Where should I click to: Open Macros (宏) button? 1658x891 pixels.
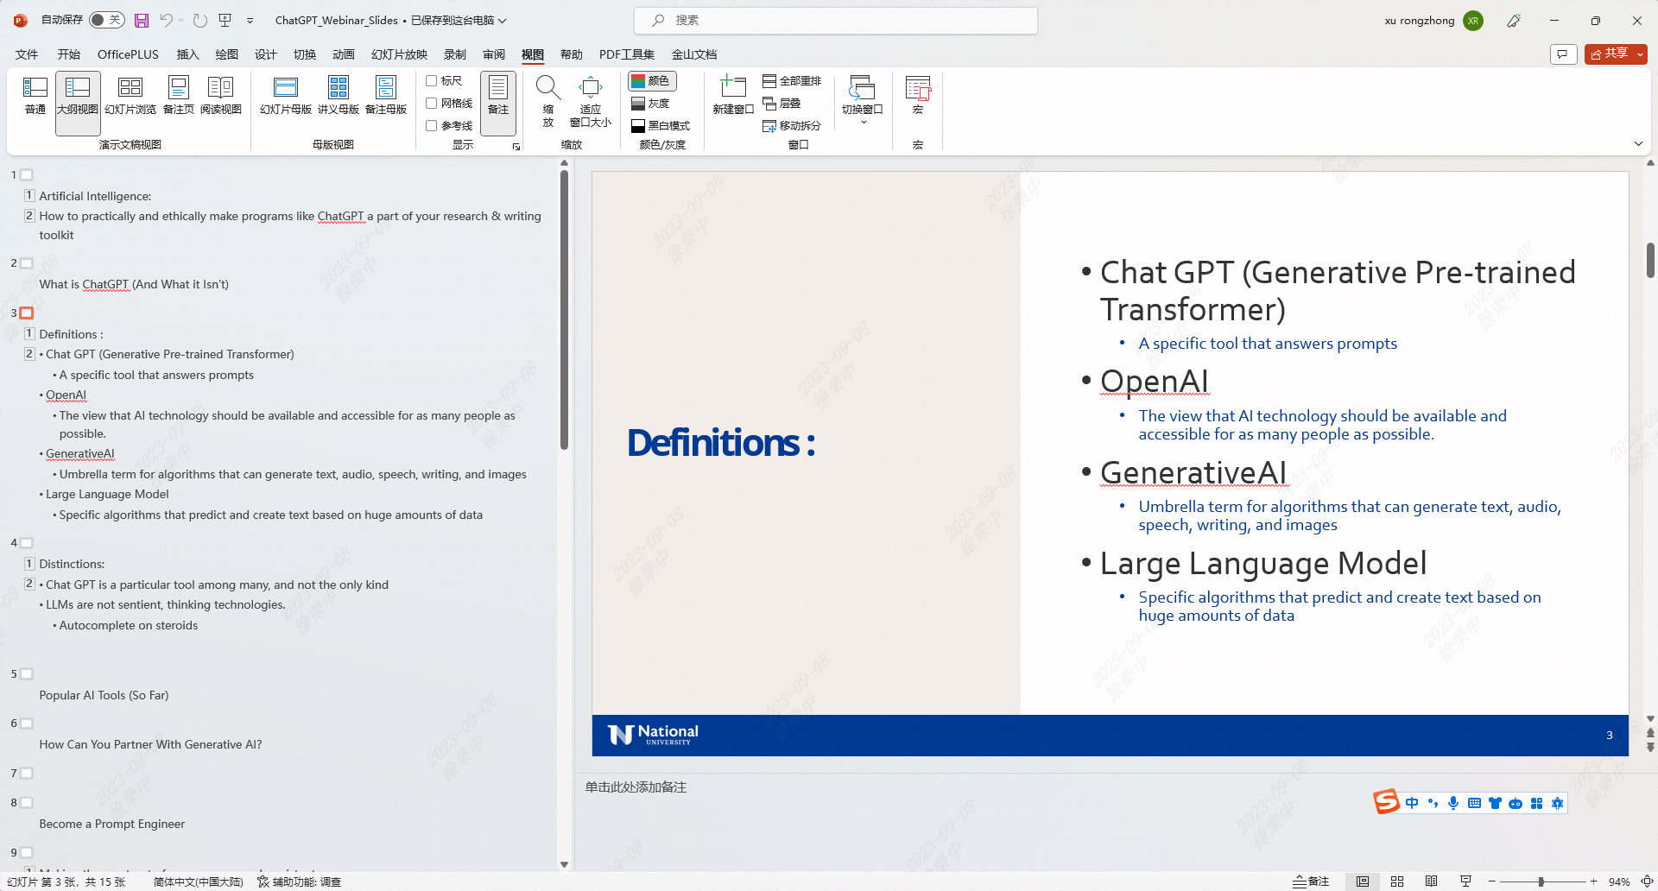pyautogui.click(x=918, y=96)
